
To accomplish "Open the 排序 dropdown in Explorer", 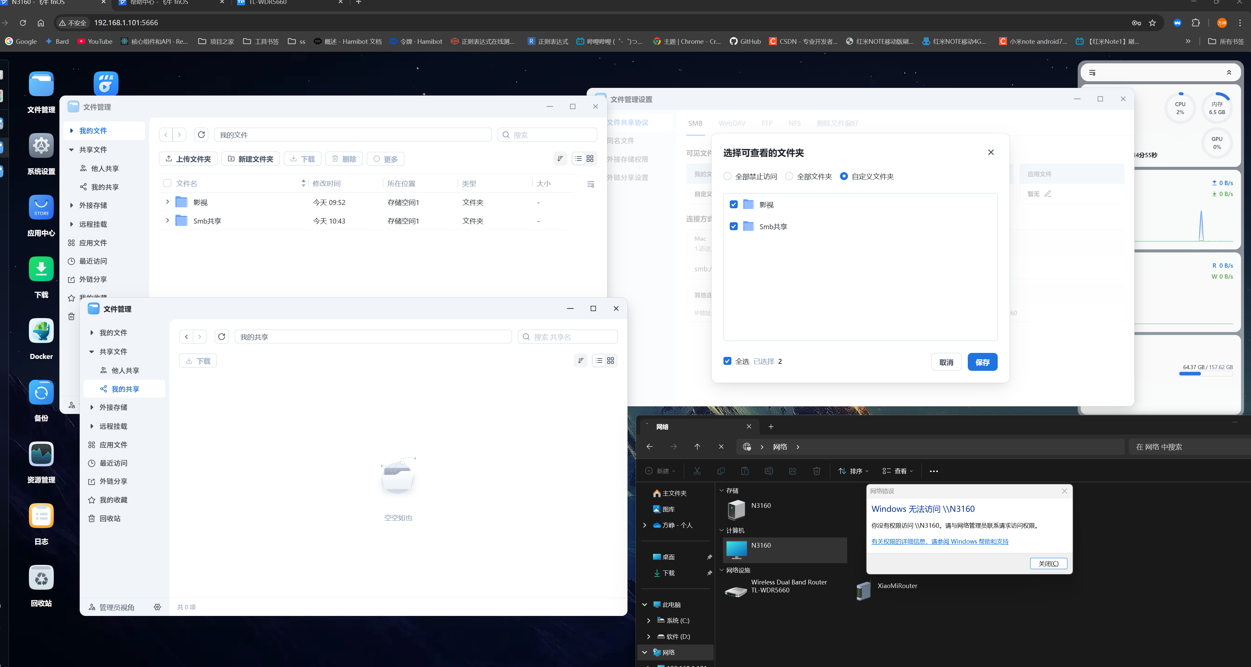I will [x=853, y=471].
